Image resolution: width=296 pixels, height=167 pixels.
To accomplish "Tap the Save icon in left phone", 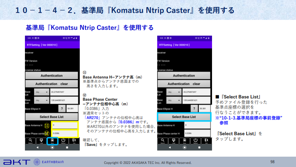I will 52,141.
